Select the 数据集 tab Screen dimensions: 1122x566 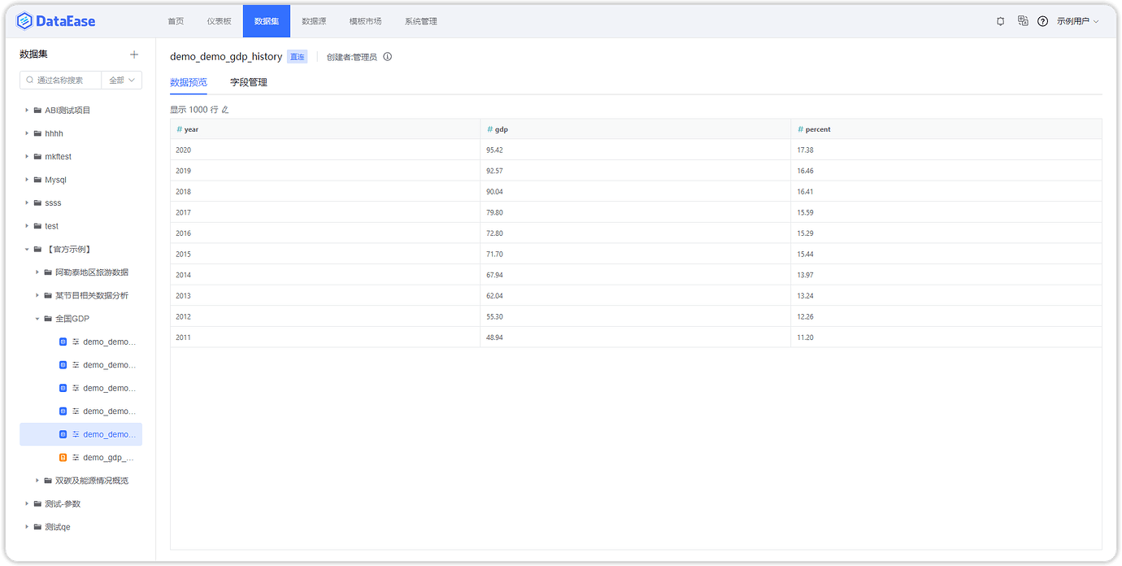pos(266,21)
